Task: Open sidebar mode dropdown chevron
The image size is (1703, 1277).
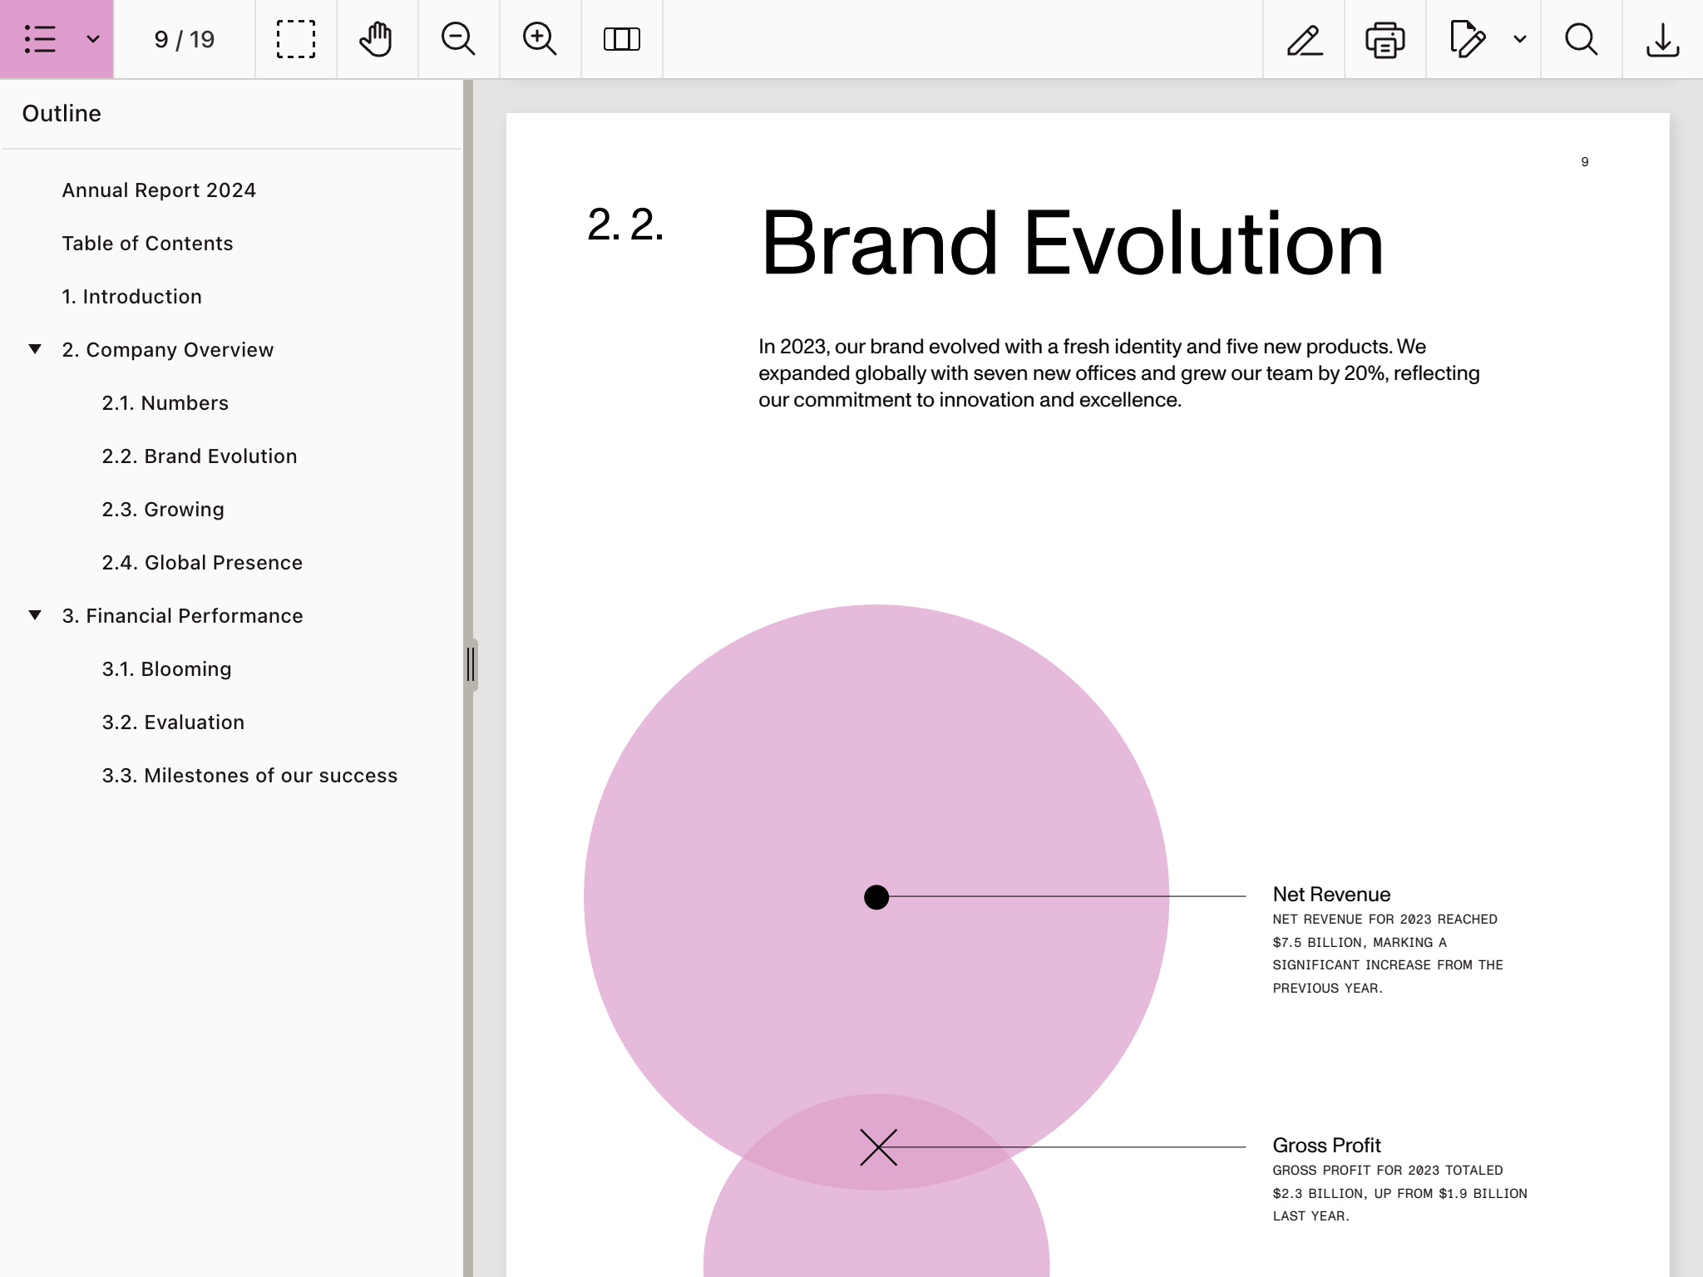Action: click(x=93, y=39)
